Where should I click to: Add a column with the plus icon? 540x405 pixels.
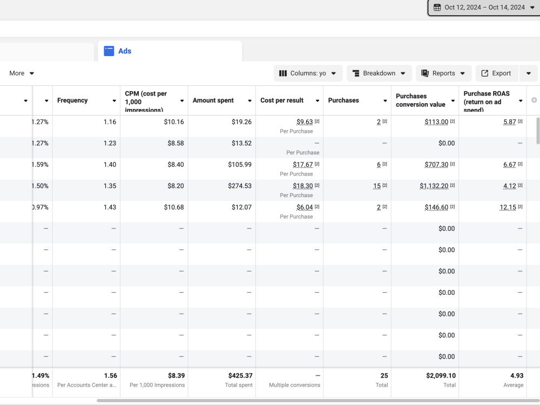pos(534,100)
